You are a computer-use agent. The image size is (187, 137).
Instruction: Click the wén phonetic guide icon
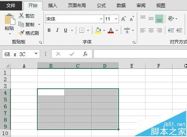click(x=127, y=30)
